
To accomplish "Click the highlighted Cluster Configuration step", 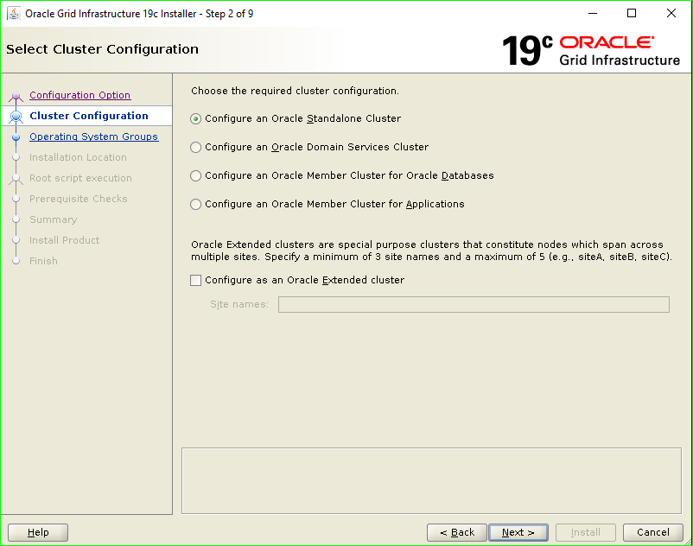I will pyautogui.click(x=89, y=116).
